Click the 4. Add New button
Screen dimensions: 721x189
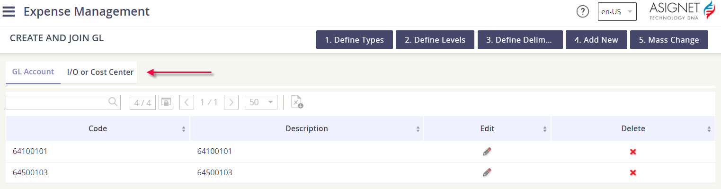(596, 40)
